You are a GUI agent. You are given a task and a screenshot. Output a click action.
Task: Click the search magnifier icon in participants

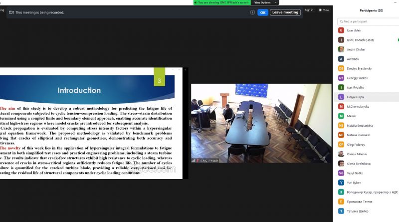(340, 21)
